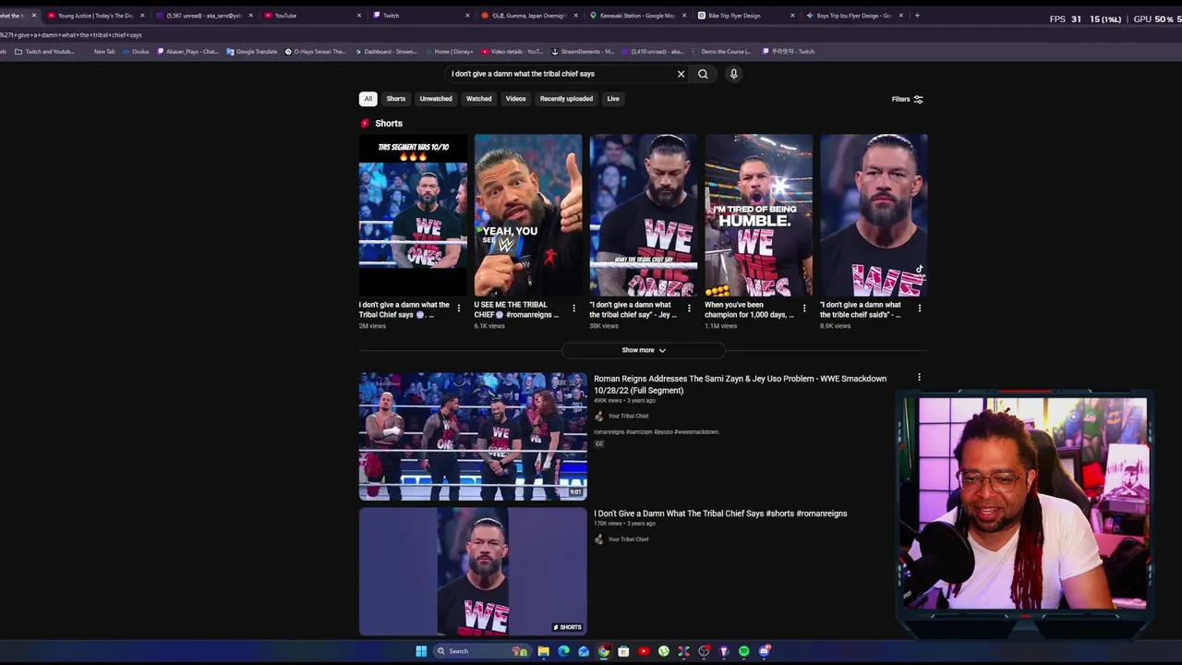The height and width of the screenshot is (665, 1182).
Task: Switch to Gumma, Japan Overnight tab
Action: coord(529,15)
